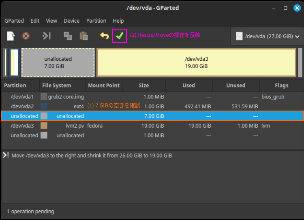Viewport: 304px width, 220px height.
Task: Click the Resize/Move toolbar icon
Action: click(x=47, y=36)
